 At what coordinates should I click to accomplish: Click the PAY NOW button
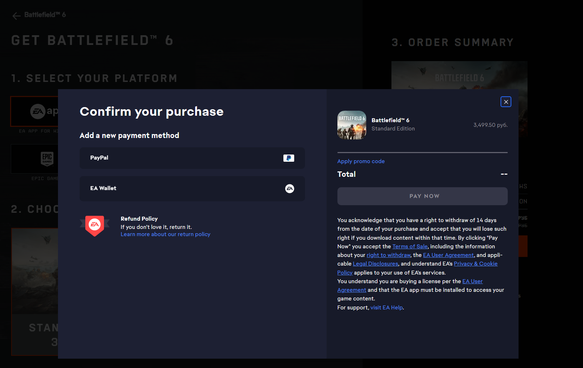(422, 196)
